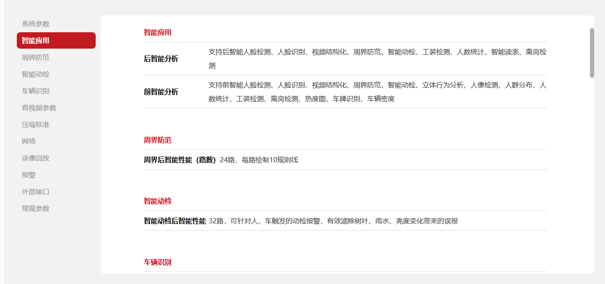
Task: Click the value 24路，每路绘制10规则线
Action: pyautogui.click(x=259, y=160)
